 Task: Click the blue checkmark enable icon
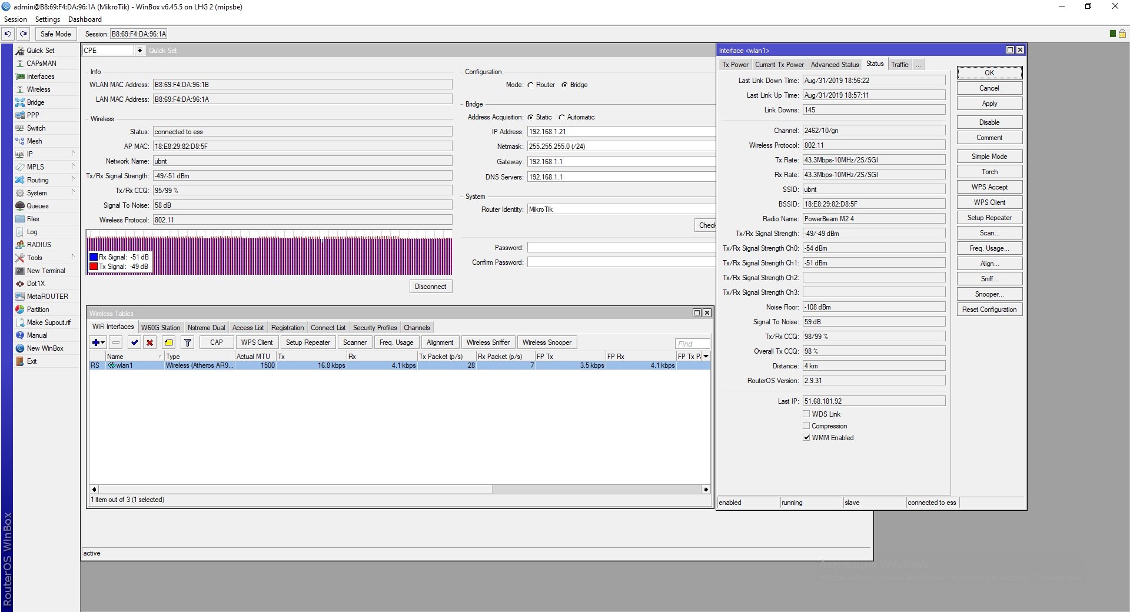[x=135, y=342]
